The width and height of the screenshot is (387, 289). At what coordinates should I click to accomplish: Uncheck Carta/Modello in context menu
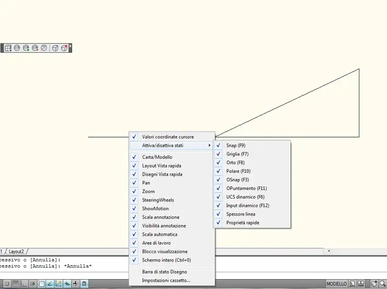(x=172, y=157)
